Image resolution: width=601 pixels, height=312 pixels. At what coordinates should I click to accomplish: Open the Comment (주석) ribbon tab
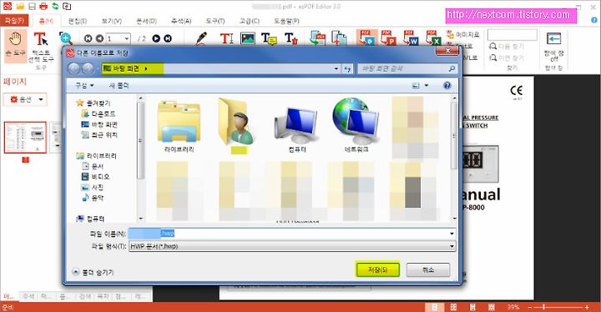click(181, 21)
